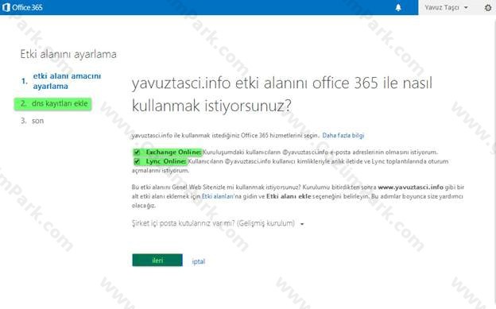The image size is (496, 309).
Task: Click the Office 365 brand text
Action: coord(27,7)
